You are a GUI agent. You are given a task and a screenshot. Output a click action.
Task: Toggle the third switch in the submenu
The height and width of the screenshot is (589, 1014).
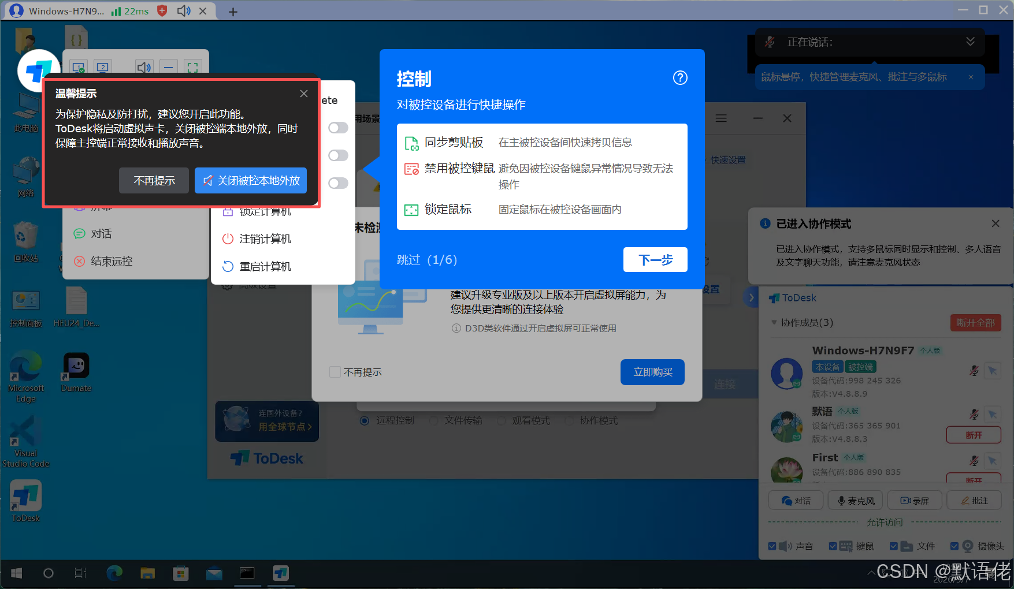tap(339, 183)
